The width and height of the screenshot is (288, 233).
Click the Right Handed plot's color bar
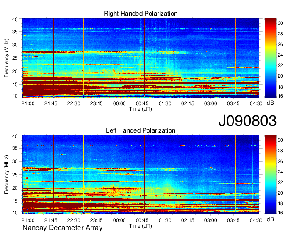click(x=270, y=58)
